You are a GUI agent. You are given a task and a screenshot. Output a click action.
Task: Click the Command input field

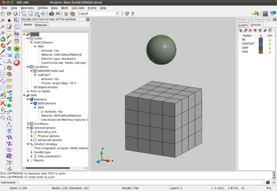(x=141, y=182)
